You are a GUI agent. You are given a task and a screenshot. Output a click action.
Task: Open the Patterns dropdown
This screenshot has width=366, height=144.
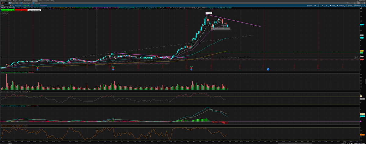[358, 5]
